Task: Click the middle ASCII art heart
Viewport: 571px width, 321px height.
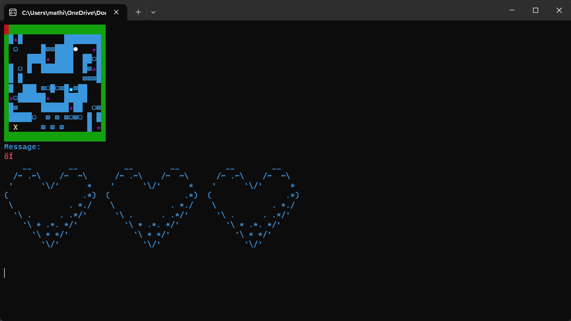Action: pos(151,205)
